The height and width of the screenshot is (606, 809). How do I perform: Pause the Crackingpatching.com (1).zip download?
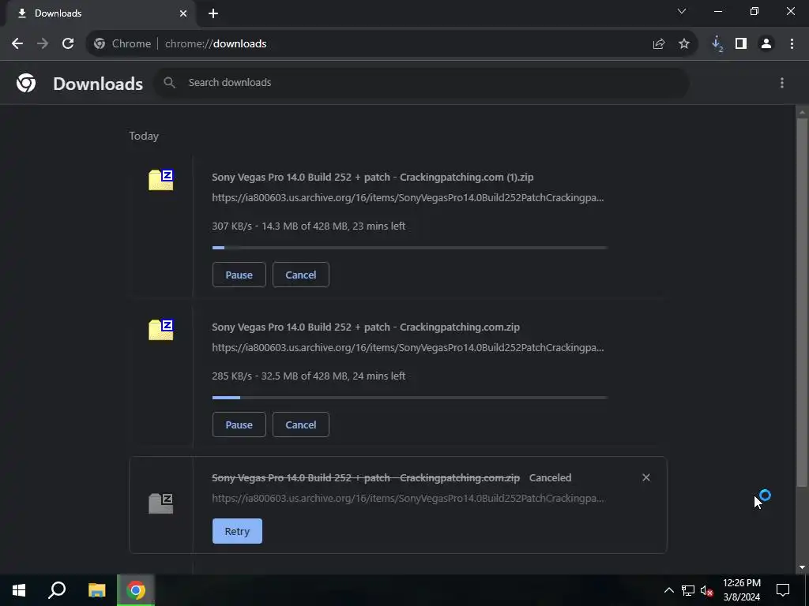(x=239, y=275)
